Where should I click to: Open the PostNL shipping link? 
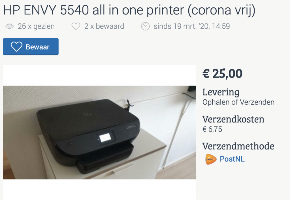coord(232,159)
